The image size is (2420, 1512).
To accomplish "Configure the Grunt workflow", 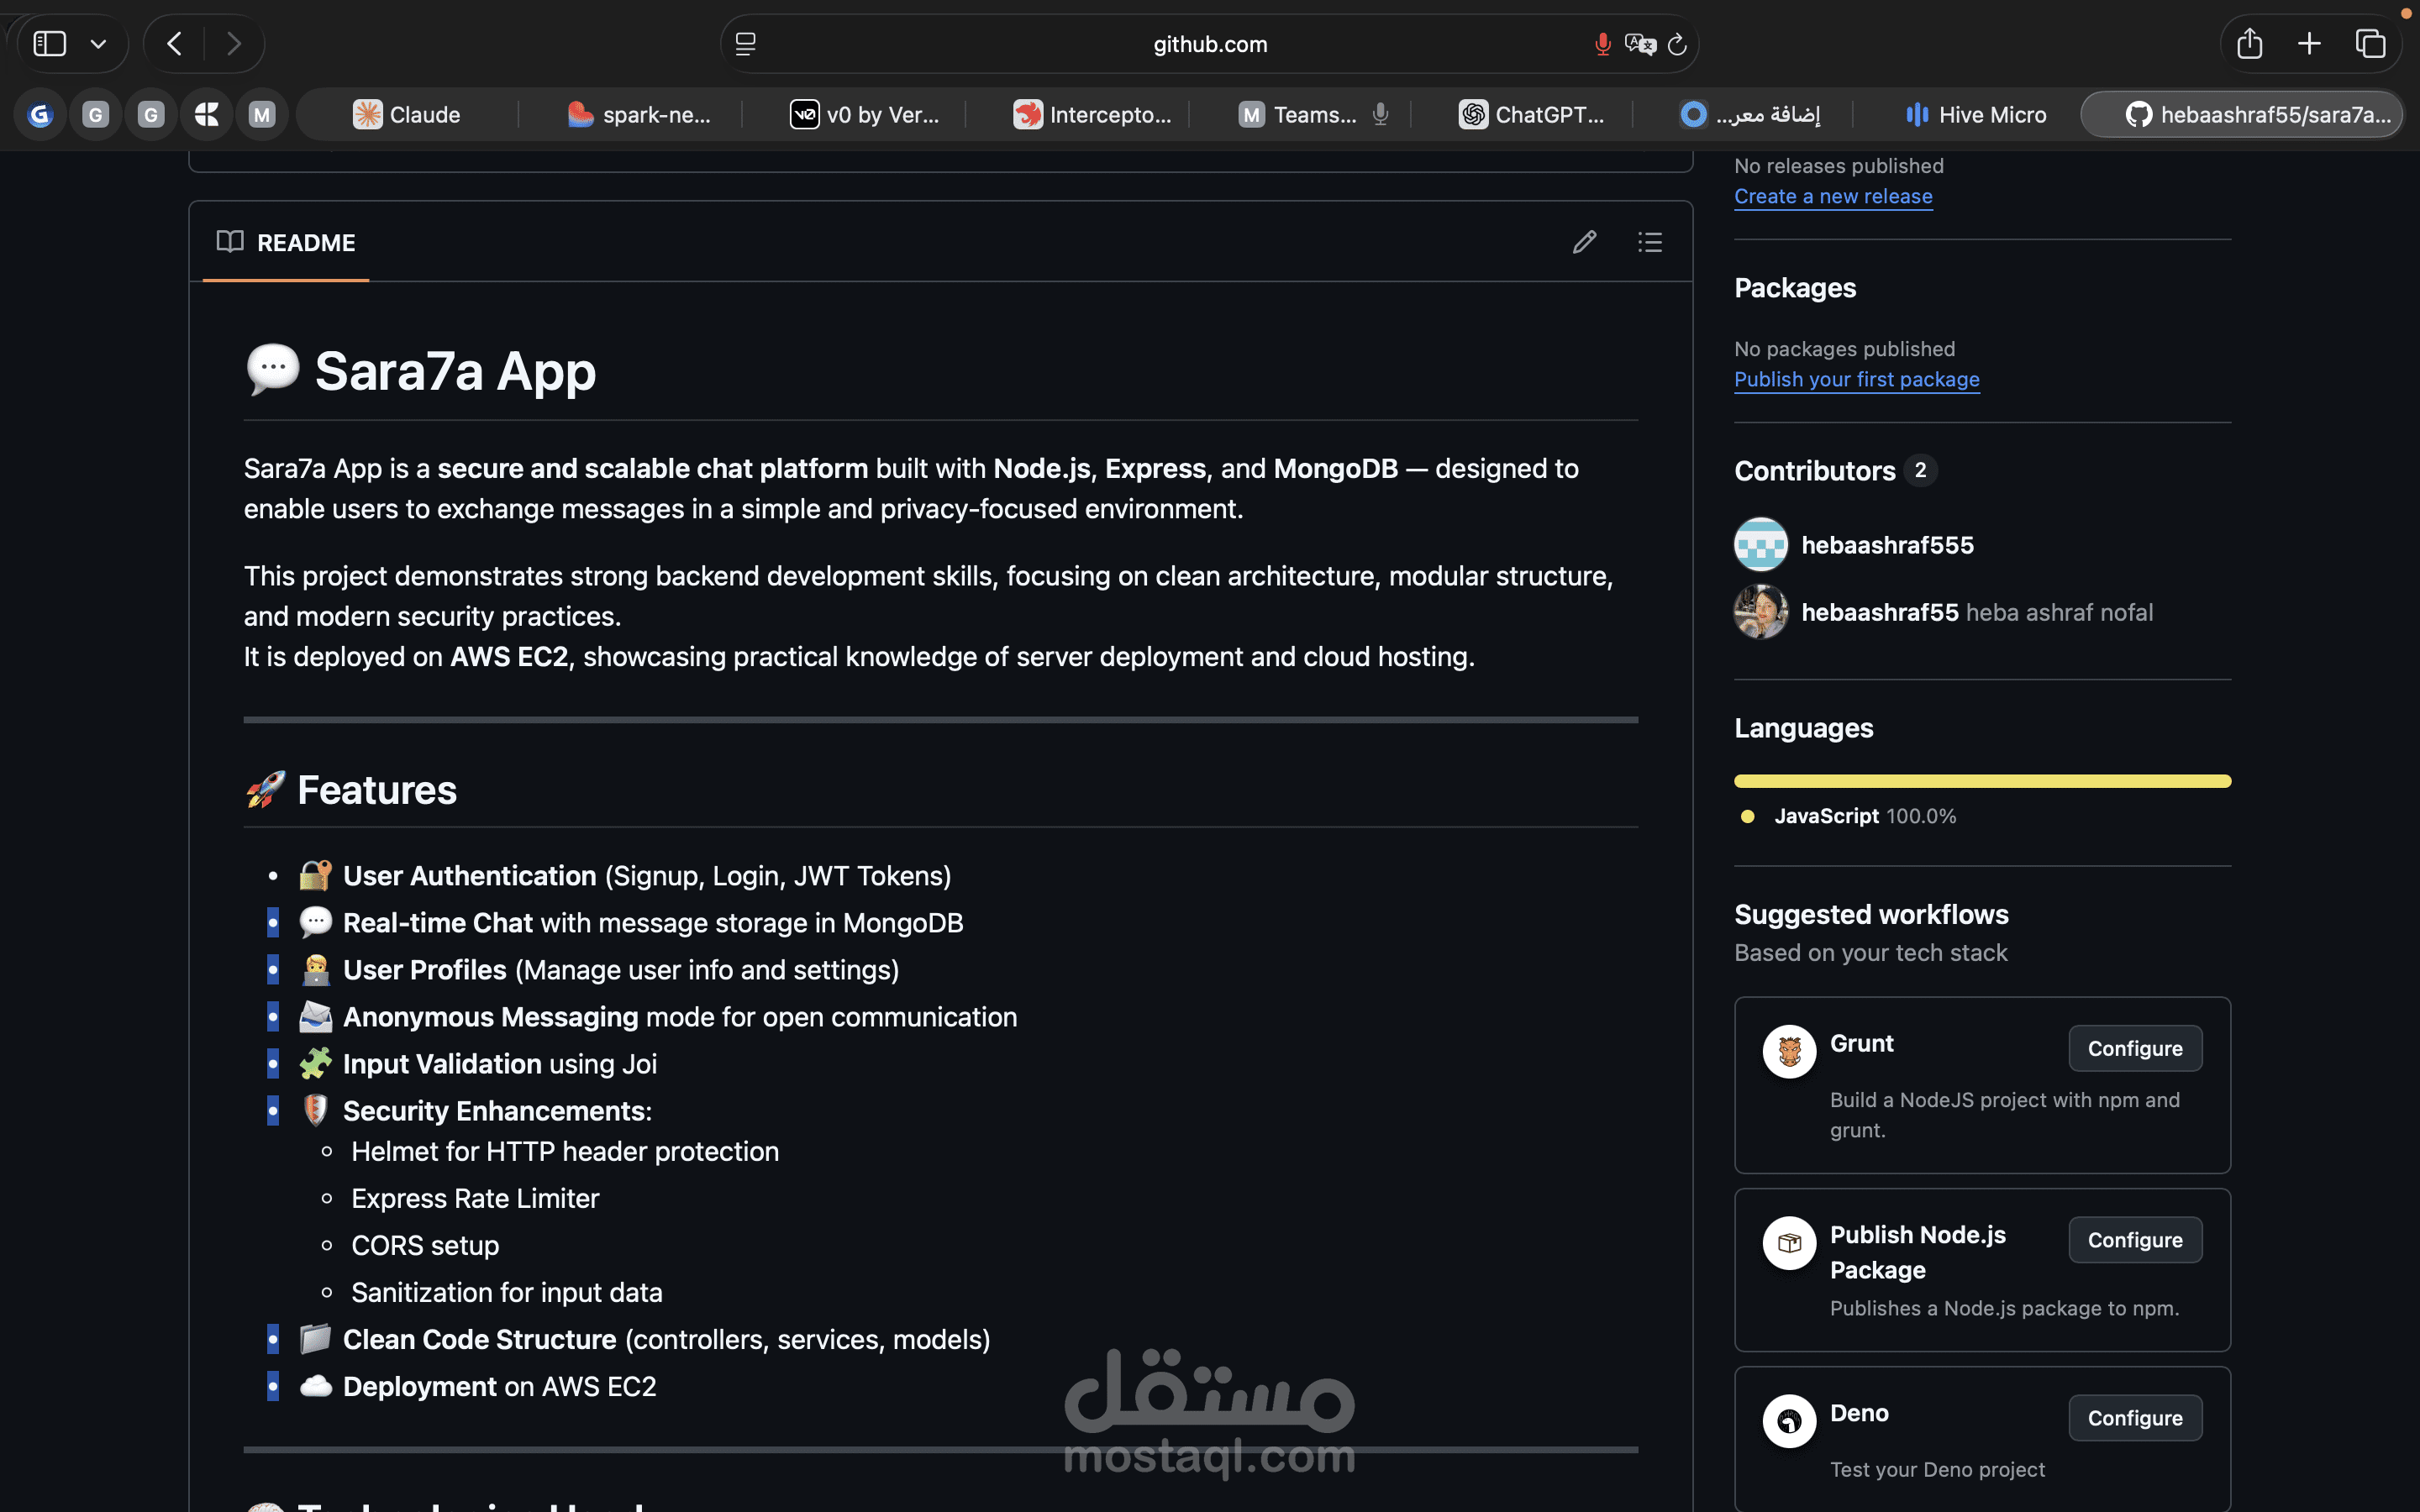I will (x=2135, y=1048).
